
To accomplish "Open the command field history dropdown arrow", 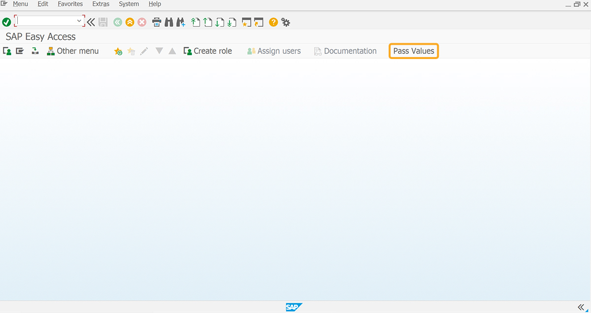I will coord(79,21).
